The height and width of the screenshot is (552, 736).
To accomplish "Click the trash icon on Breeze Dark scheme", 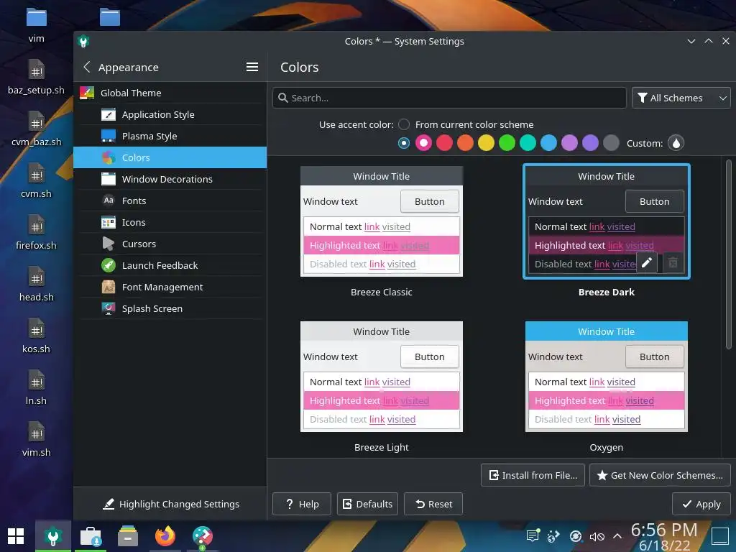I will pyautogui.click(x=673, y=262).
